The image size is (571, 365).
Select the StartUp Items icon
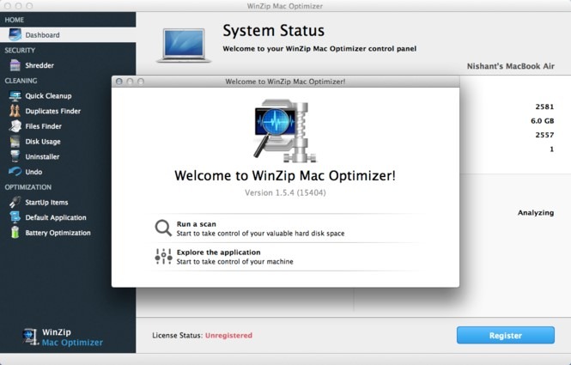(x=15, y=203)
